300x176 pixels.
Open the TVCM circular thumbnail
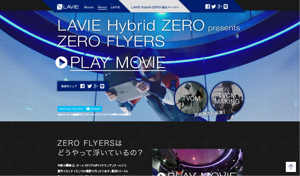tap(191, 98)
